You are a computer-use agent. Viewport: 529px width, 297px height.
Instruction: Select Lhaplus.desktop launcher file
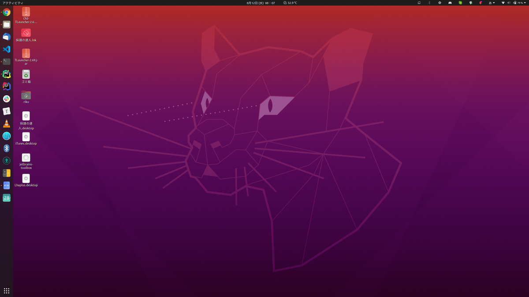[x=26, y=180]
